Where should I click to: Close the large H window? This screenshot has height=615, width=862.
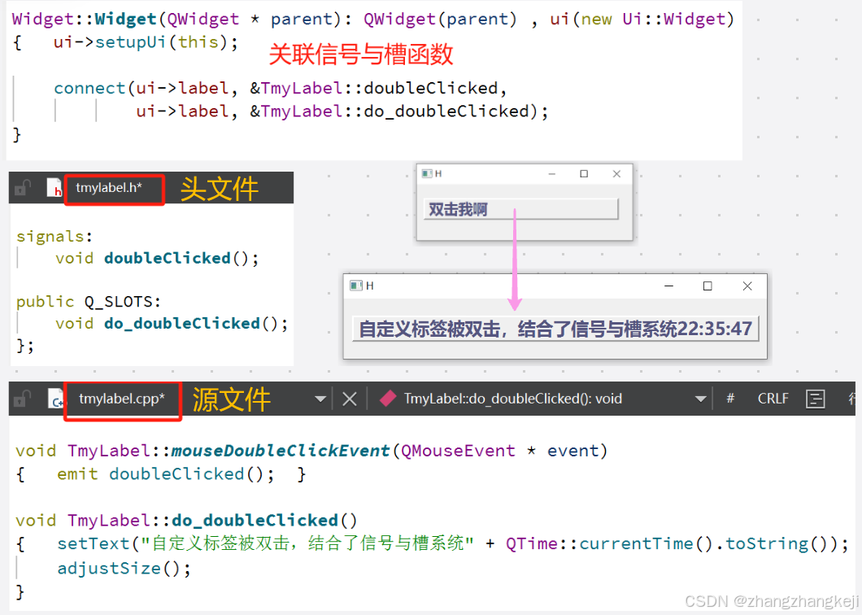coord(747,286)
